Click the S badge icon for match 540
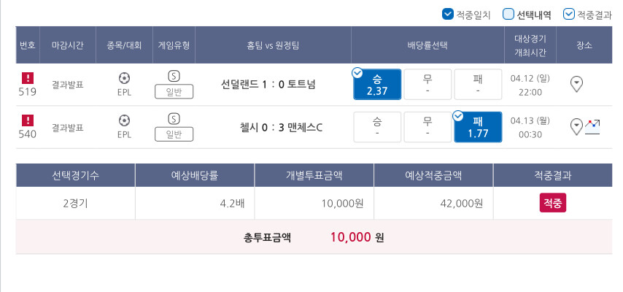Image resolution: width=623 pixels, height=292 pixels. [x=174, y=118]
